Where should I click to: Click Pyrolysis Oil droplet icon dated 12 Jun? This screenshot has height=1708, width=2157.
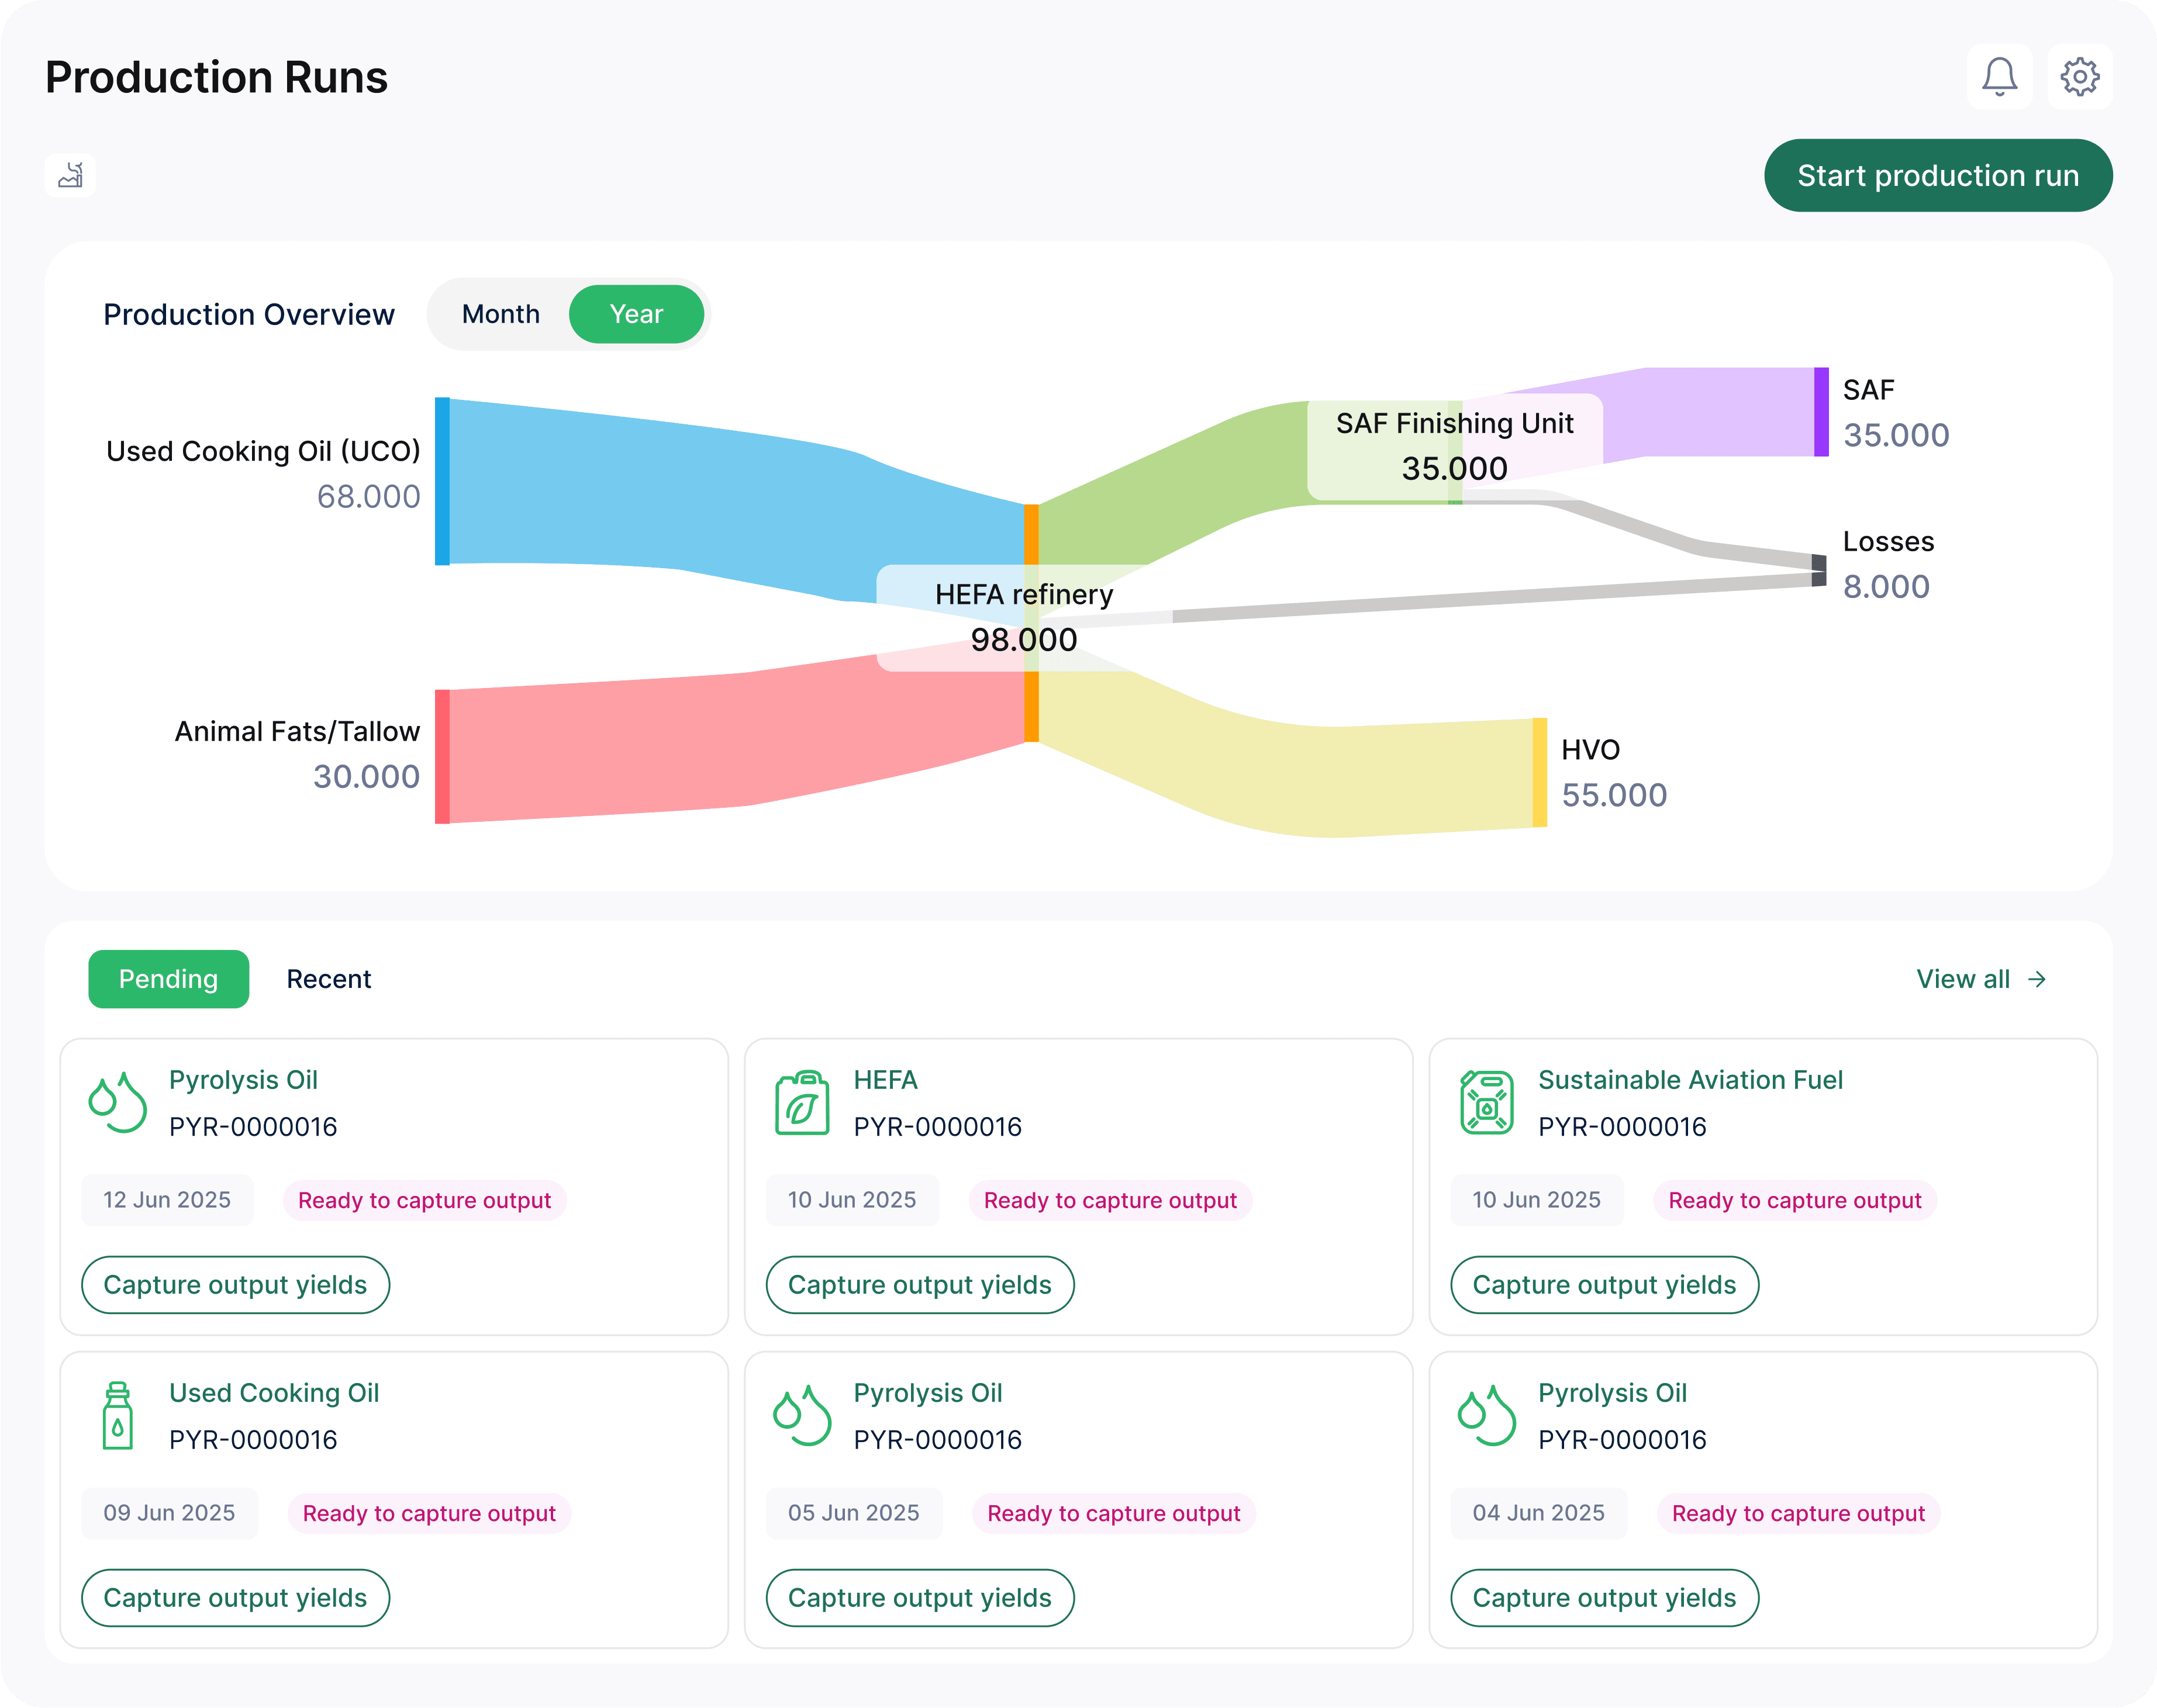pyautogui.click(x=118, y=1102)
